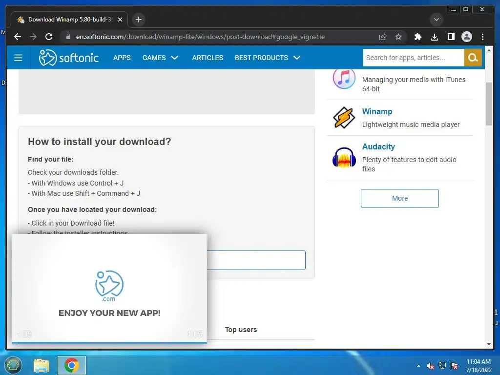Viewport: 500px width, 375px height.
Task: Click 'With Windows use Control + J' line
Action: click(x=76, y=183)
